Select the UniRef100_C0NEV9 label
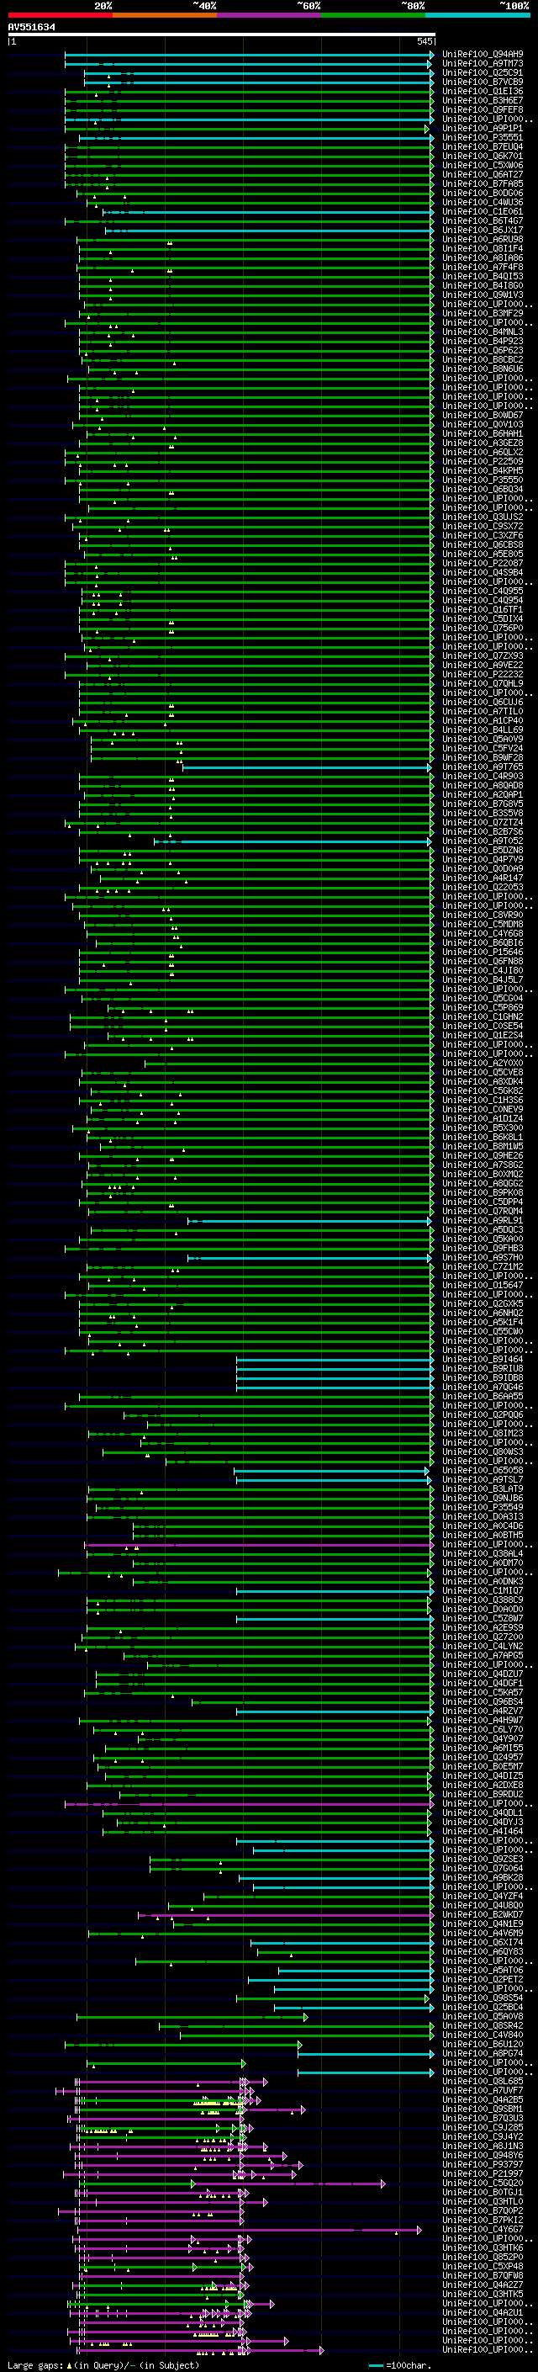The height and width of the screenshot is (2372, 538). point(483,1110)
